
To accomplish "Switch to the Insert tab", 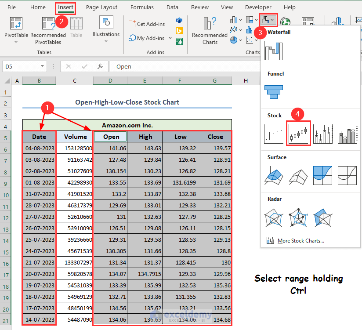I will [x=65, y=7].
